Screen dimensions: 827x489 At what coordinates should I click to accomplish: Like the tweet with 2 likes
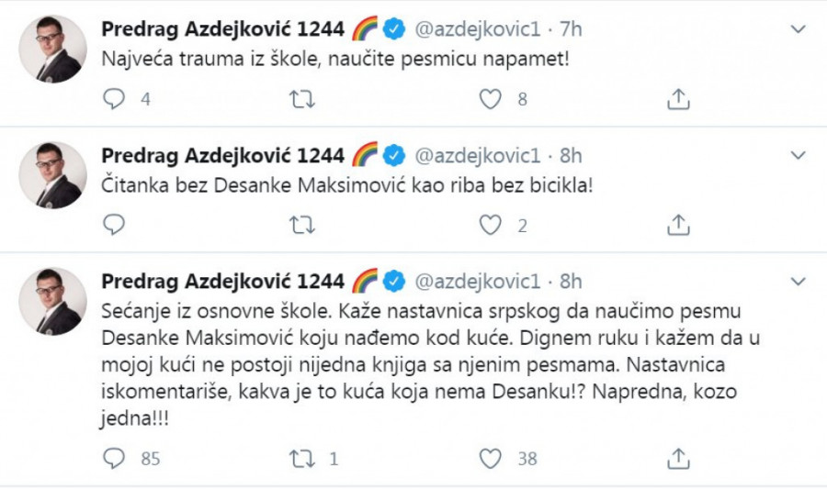493,224
